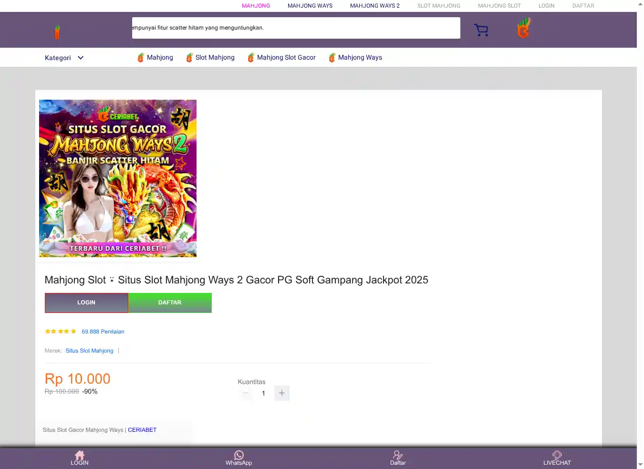Follow the 69.888 Penilaian link
The height and width of the screenshot is (469, 644).
(103, 332)
